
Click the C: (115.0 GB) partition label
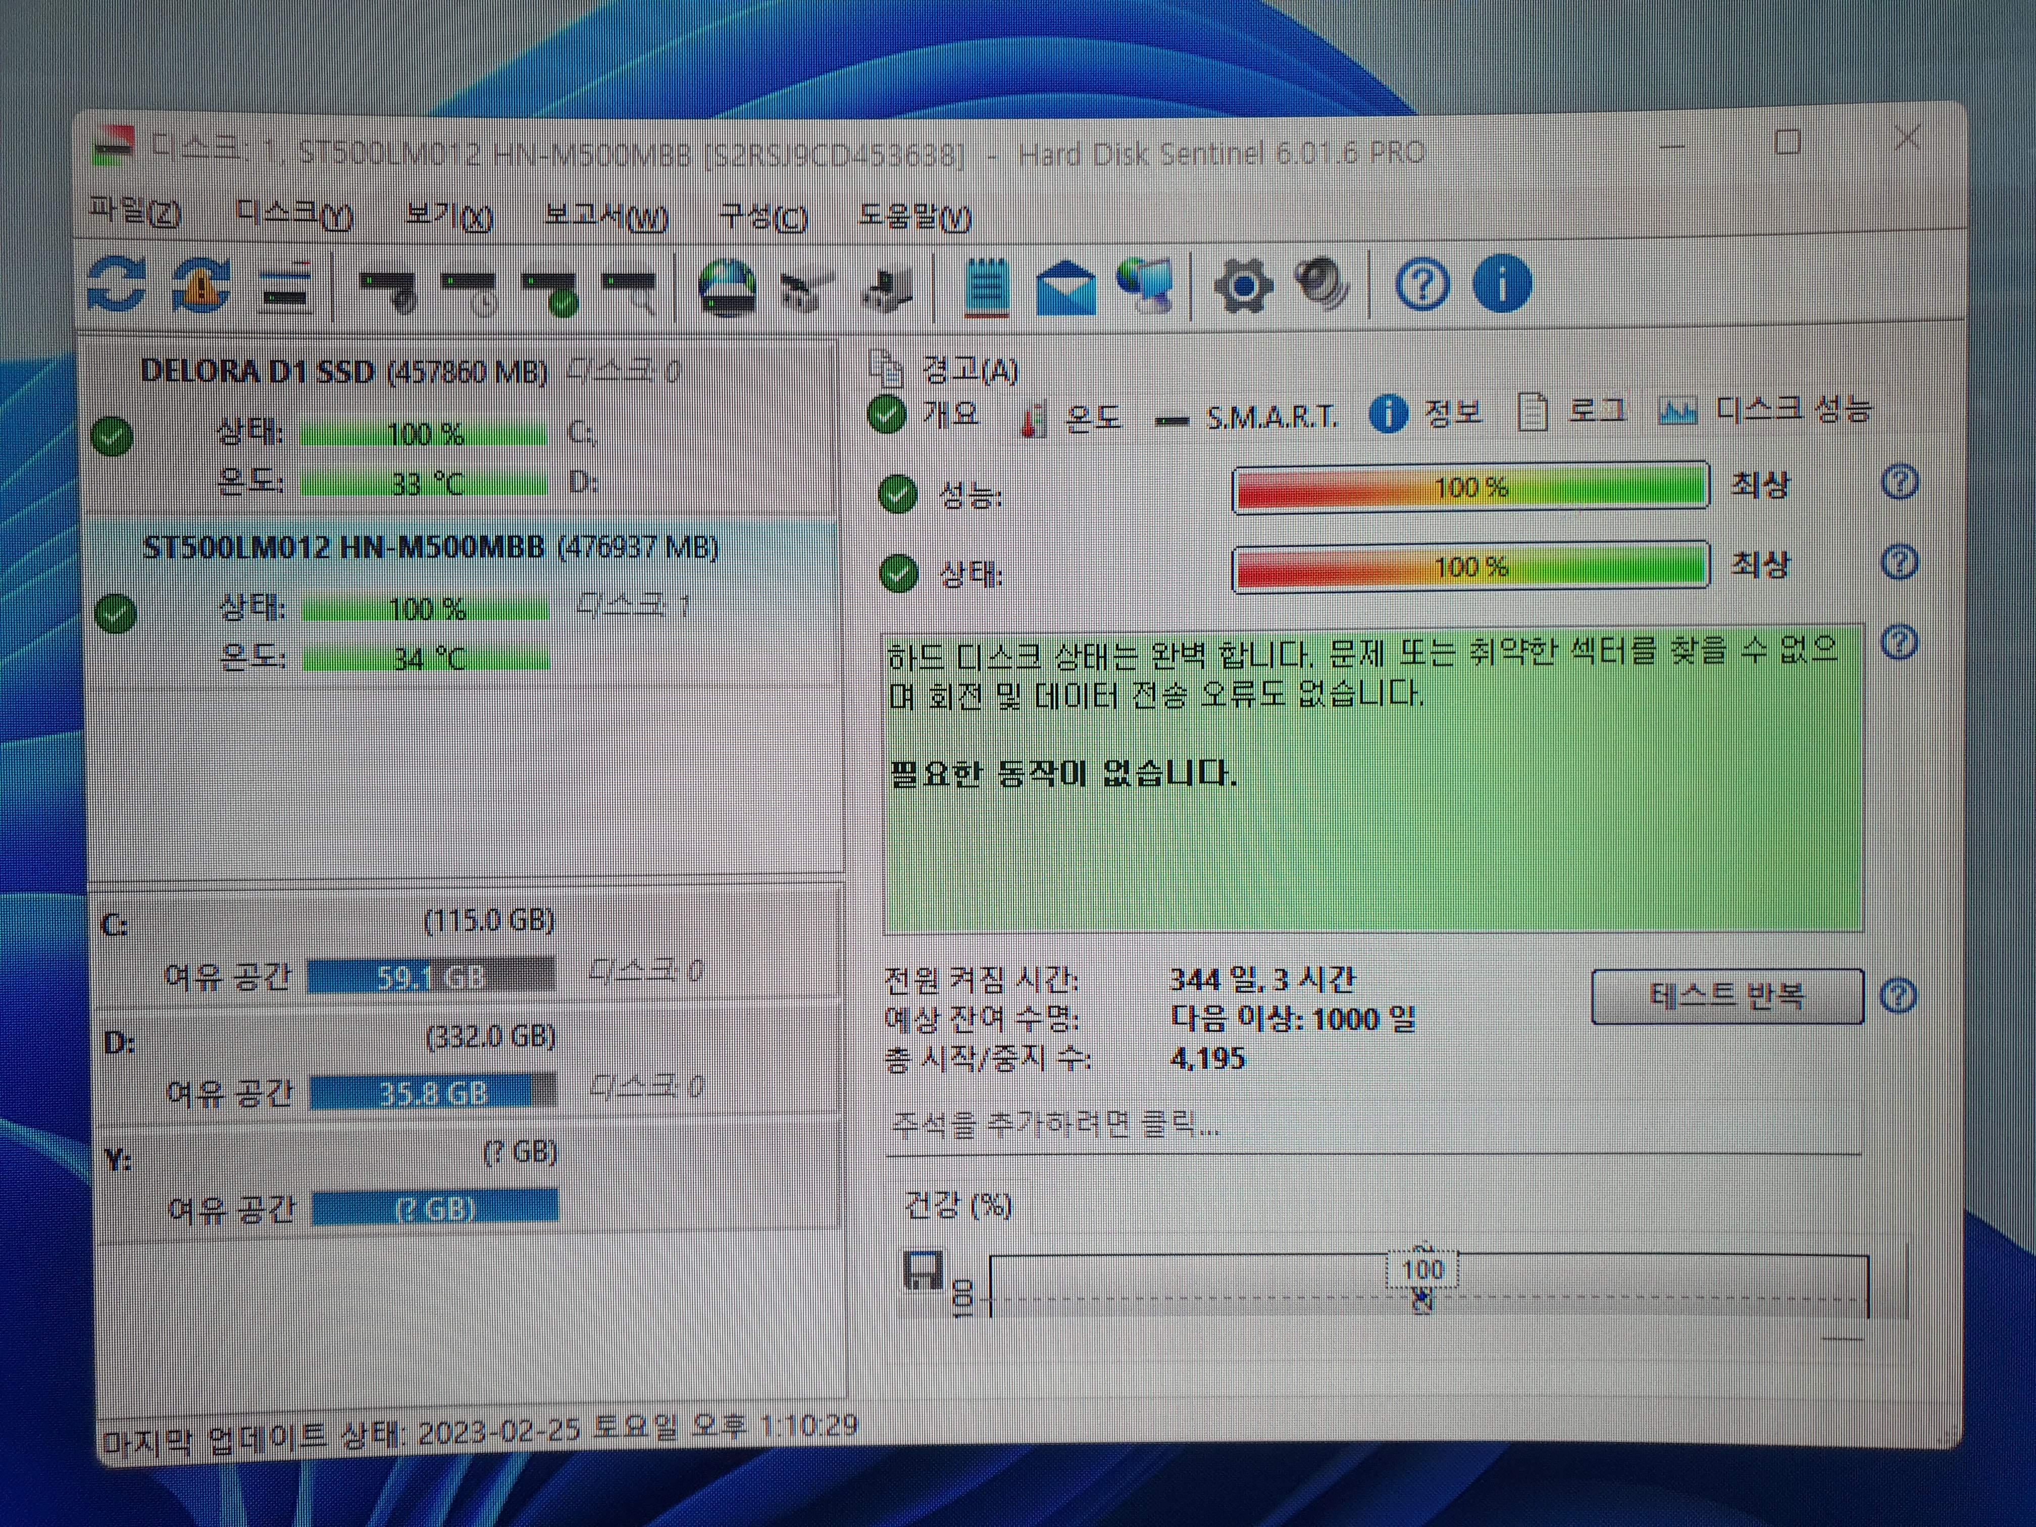click(x=488, y=920)
